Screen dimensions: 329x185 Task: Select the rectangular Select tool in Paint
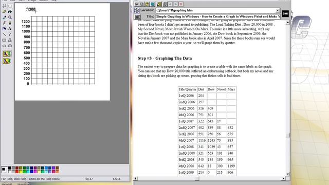pyautogui.click(x=10, y=6)
